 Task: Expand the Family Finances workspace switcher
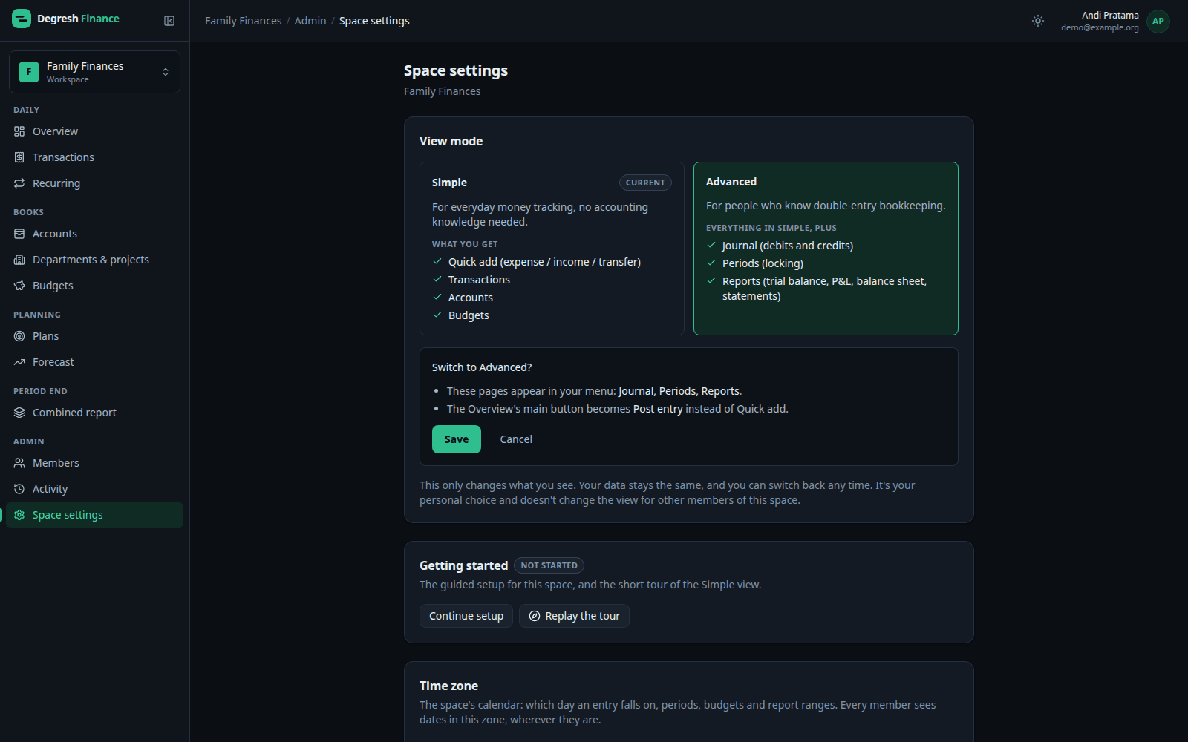pos(94,72)
